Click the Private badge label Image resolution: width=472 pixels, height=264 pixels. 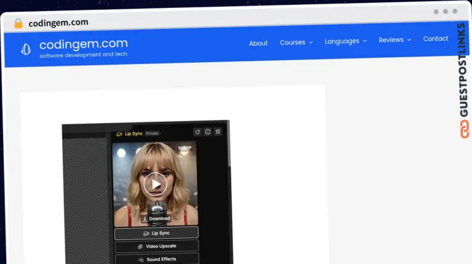[152, 133]
